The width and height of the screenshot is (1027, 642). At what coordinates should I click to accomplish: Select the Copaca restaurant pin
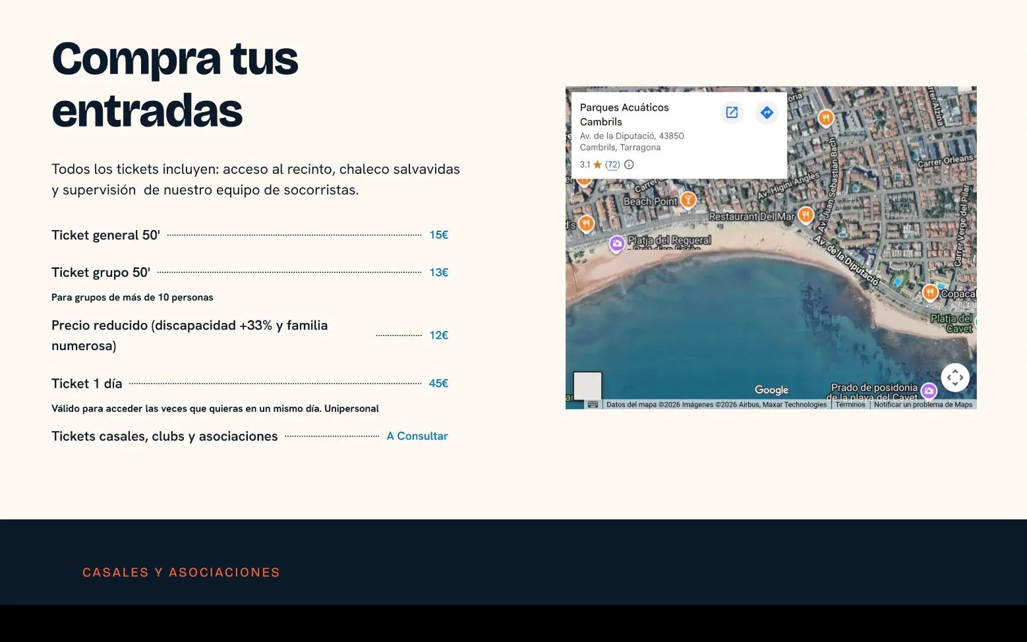tap(930, 292)
